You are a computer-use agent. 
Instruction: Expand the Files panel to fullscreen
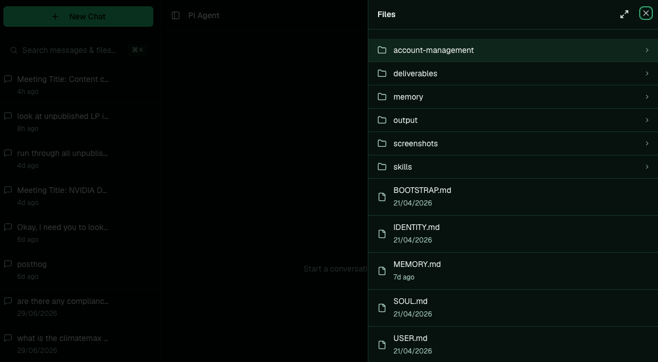coord(624,14)
